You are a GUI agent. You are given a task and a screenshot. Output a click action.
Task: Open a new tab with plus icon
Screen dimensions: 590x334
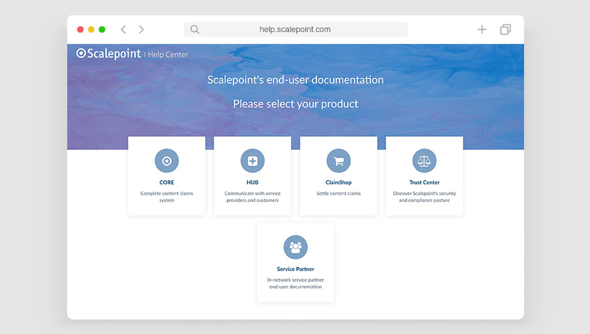481,30
